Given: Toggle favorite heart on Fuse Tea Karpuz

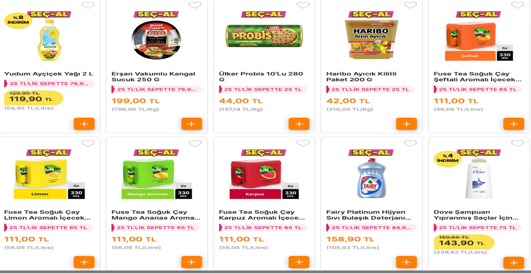Looking at the screenshot, I should (303, 144).
